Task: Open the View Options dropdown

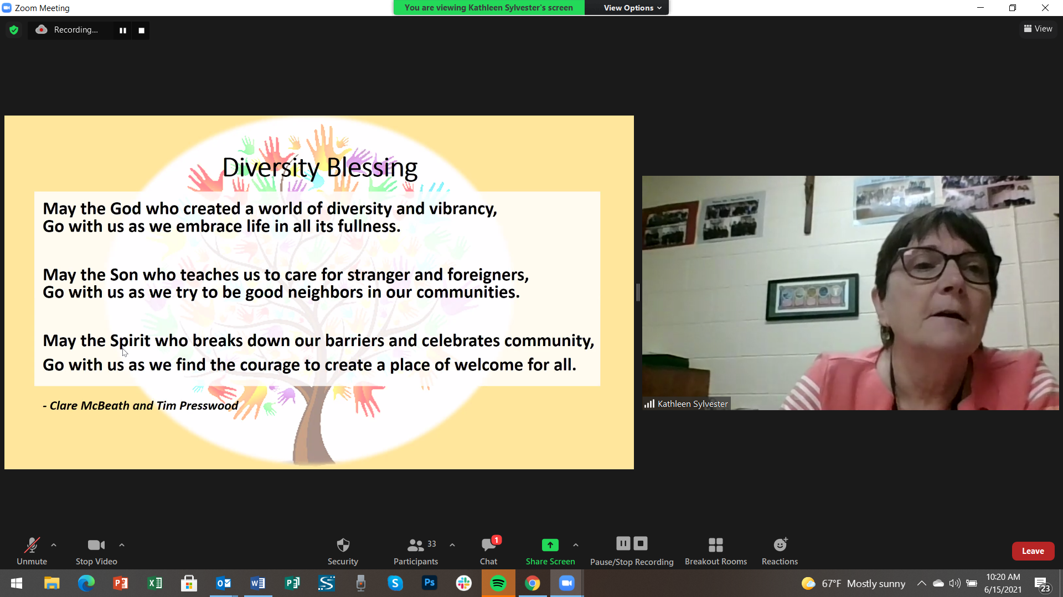Action: (632, 8)
